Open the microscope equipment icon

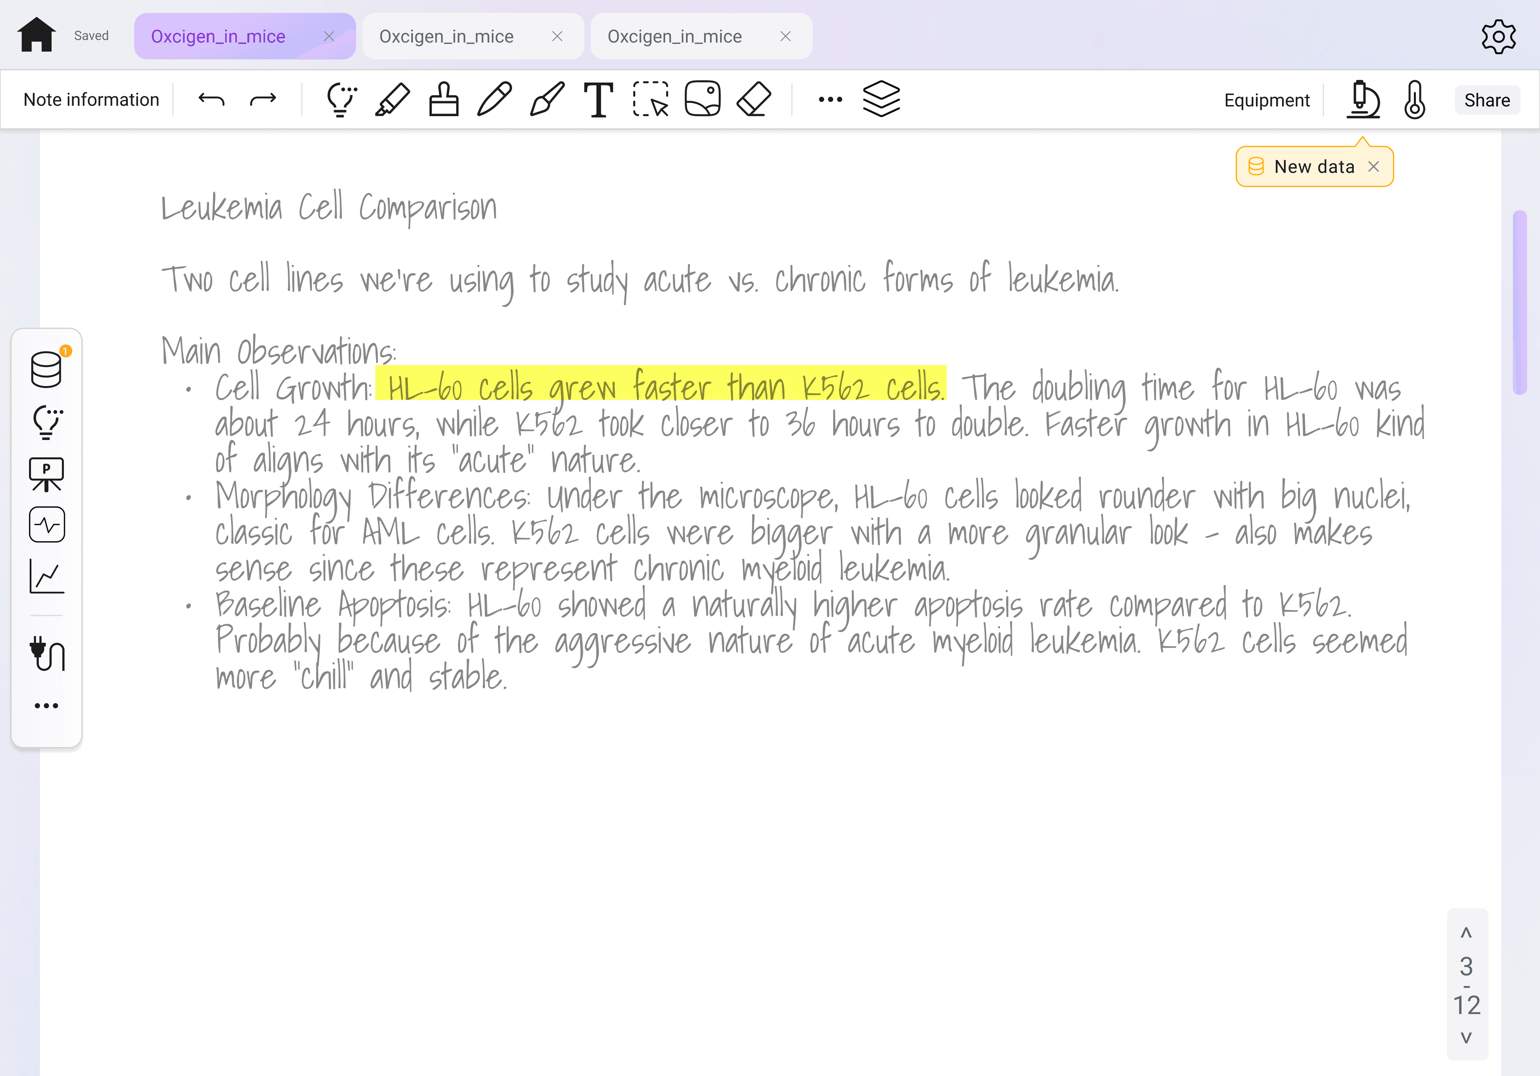pyautogui.click(x=1363, y=99)
